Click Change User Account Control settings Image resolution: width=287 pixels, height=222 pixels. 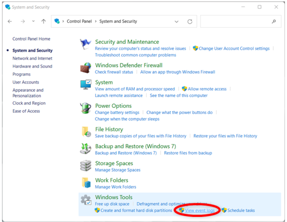[x=234, y=49]
